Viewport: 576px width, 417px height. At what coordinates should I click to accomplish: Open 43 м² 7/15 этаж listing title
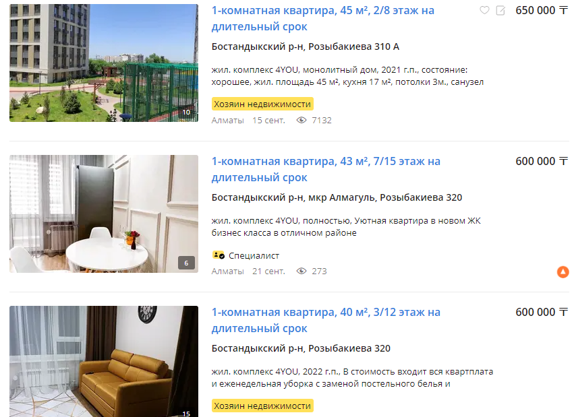pyautogui.click(x=326, y=169)
